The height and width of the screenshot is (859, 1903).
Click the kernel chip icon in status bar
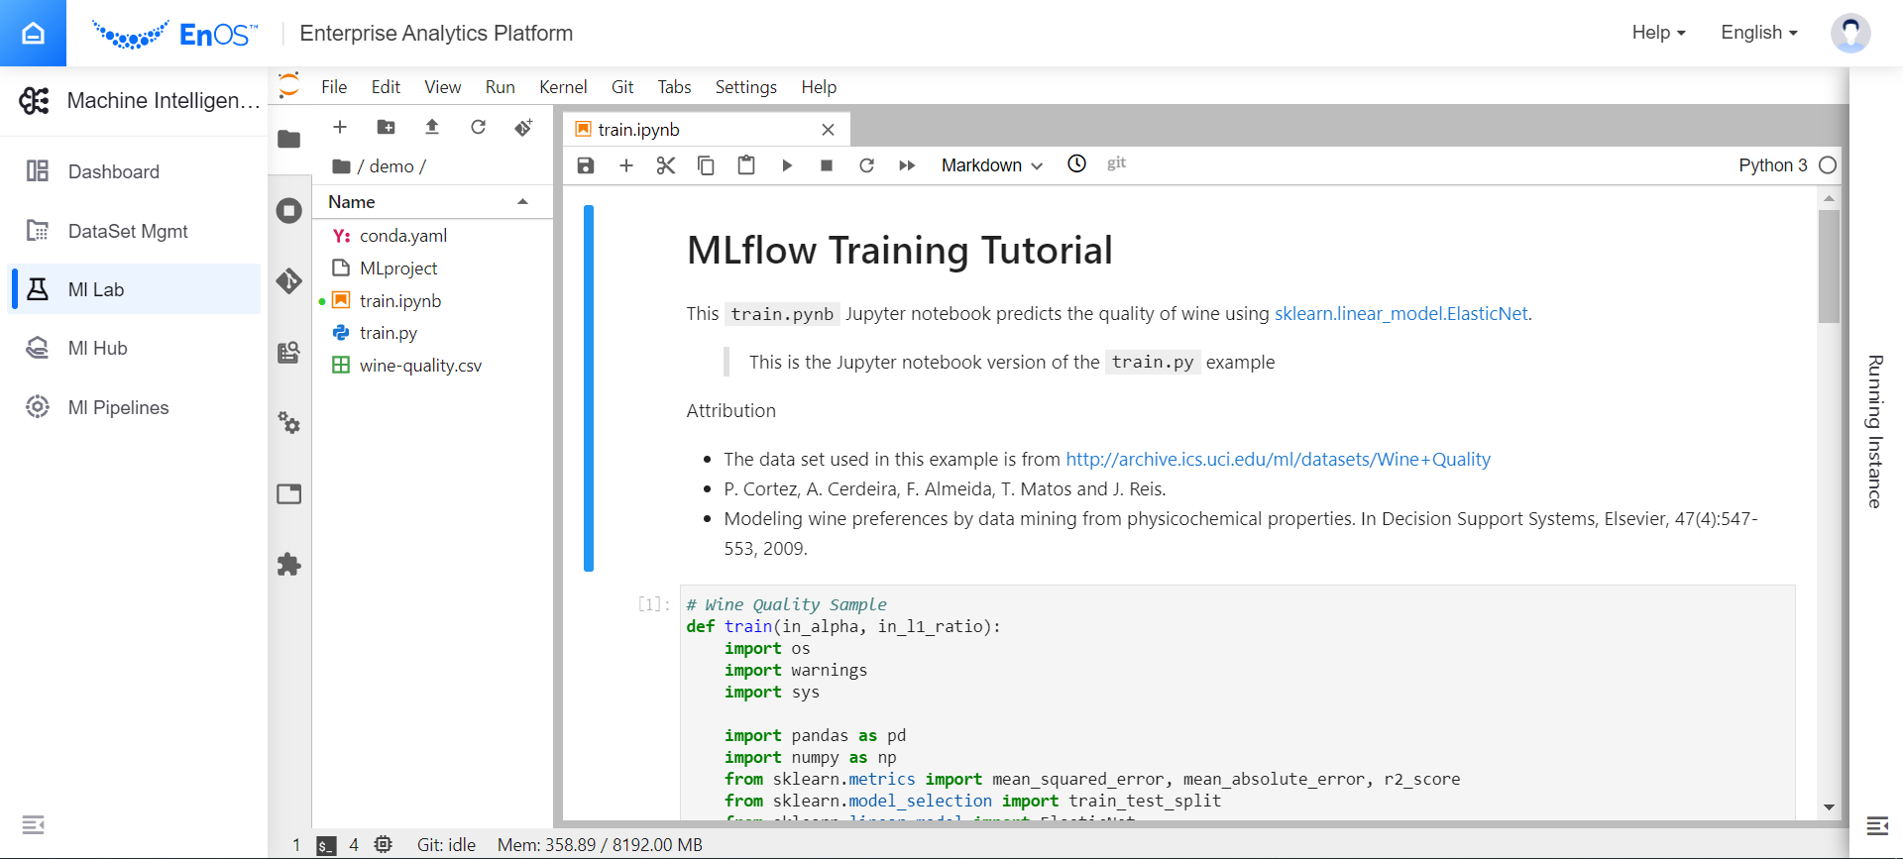(384, 844)
